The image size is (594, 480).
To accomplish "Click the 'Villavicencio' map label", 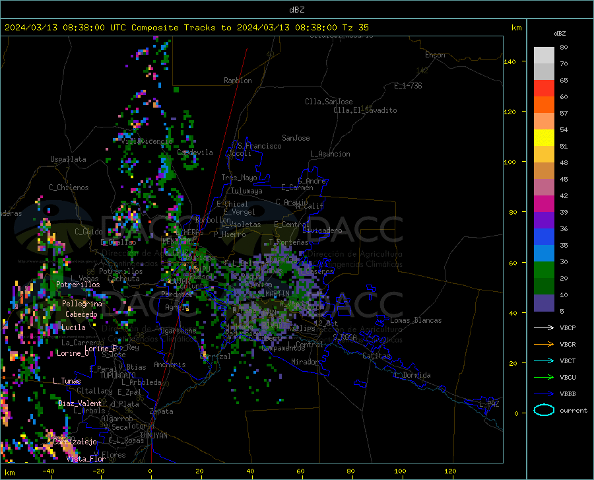I will (147, 141).
